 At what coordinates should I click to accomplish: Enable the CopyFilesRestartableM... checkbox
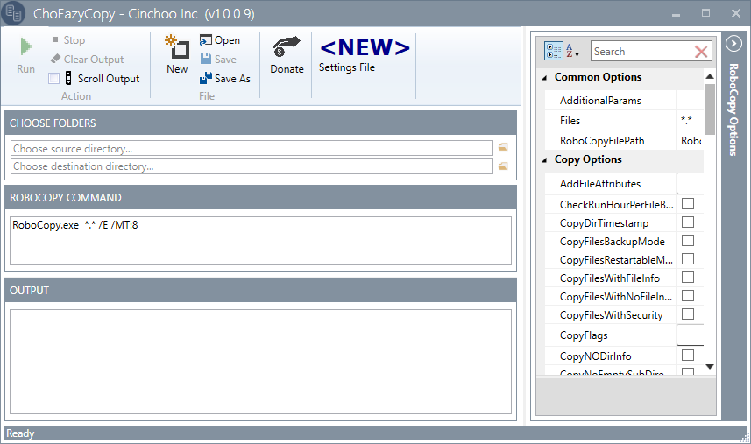pos(688,259)
